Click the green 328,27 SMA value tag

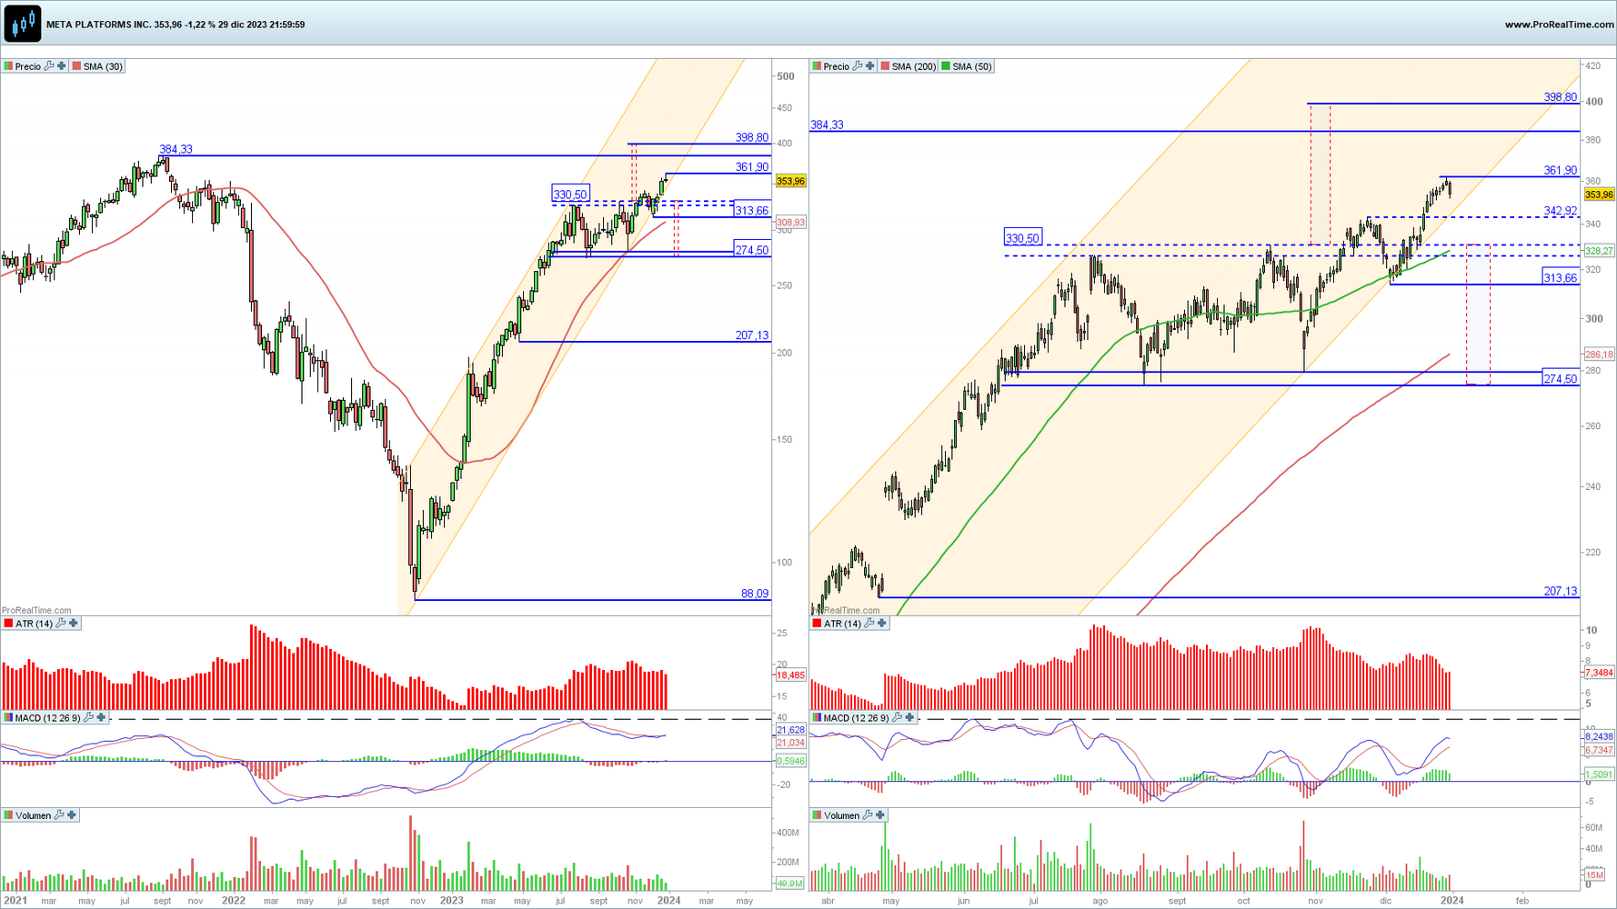(1599, 251)
